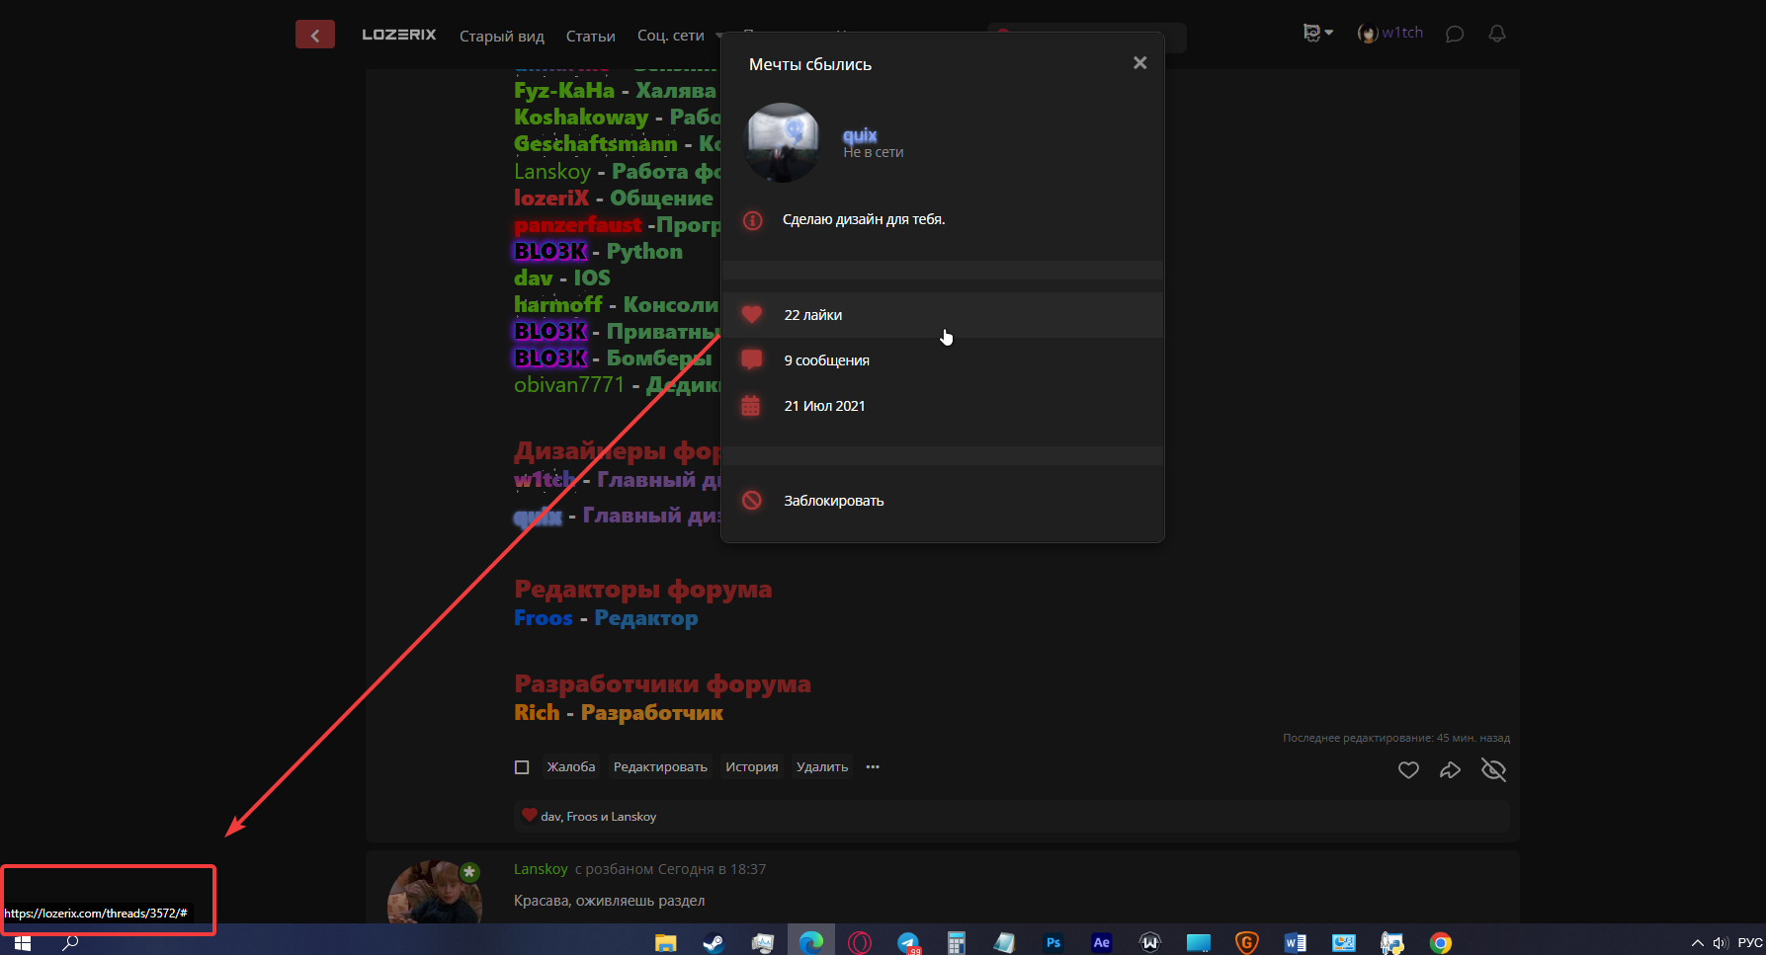Click the calendar icon beside 21 Июл 2021
This screenshot has height=955, width=1766.
[751, 406]
